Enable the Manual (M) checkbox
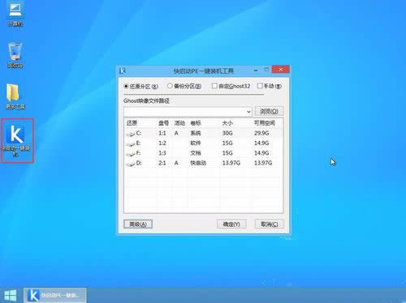Viewport: 406px width, 303px height. pyautogui.click(x=260, y=86)
